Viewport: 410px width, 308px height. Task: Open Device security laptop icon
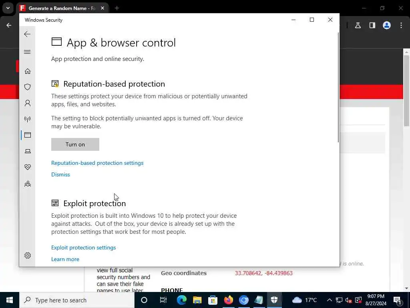coord(28,151)
